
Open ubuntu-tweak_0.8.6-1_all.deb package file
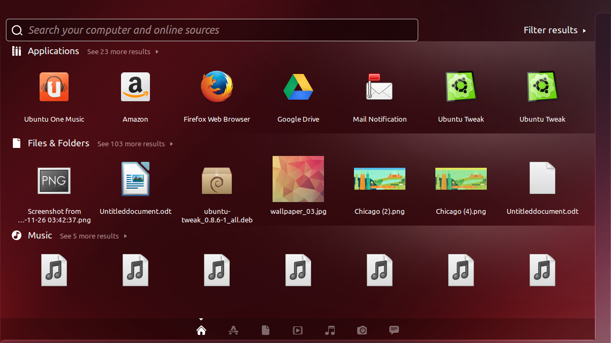pyautogui.click(x=217, y=180)
